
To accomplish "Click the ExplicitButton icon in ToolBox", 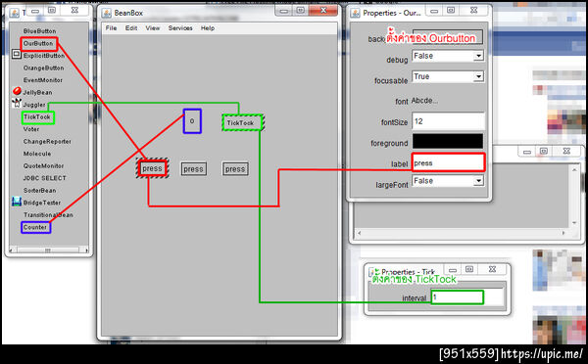I will (16, 54).
